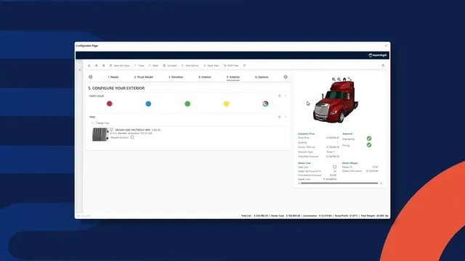
Task: Click the round icon after BOM View
Action: (244, 66)
